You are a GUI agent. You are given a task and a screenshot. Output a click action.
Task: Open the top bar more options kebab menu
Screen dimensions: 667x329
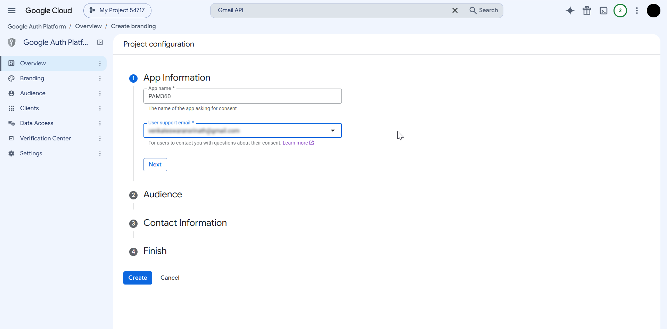(x=637, y=11)
